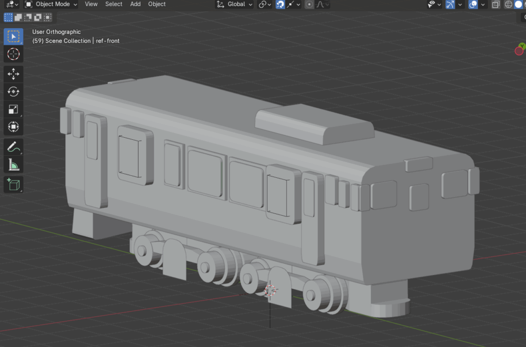The image size is (526, 347).
Task: Toggle X-ray view mode
Action: click(495, 4)
